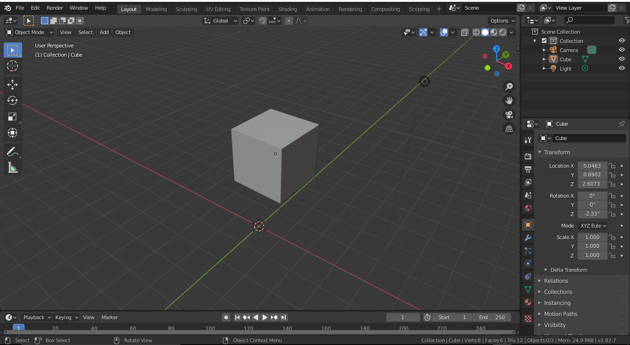Open the Output properties tab
Screen dimensions: 630x345
[x=528, y=170]
